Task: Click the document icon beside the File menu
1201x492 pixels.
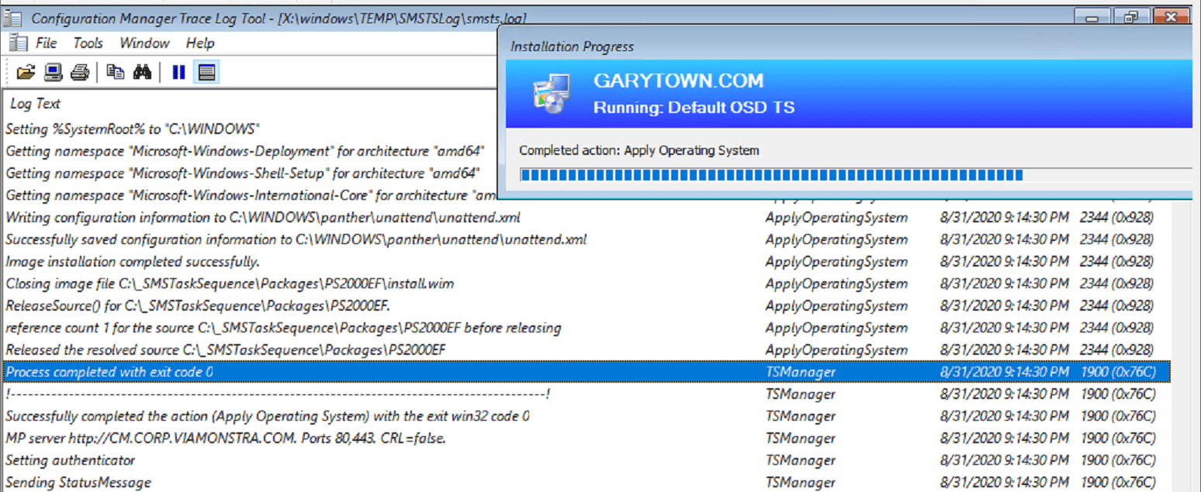Action: pyautogui.click(x=16, y=43)
